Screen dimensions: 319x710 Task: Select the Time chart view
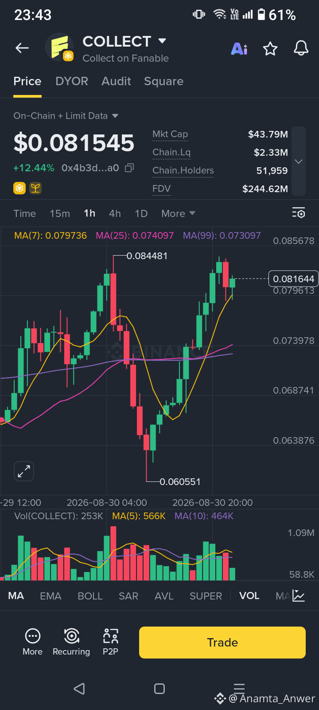[24, 213]
